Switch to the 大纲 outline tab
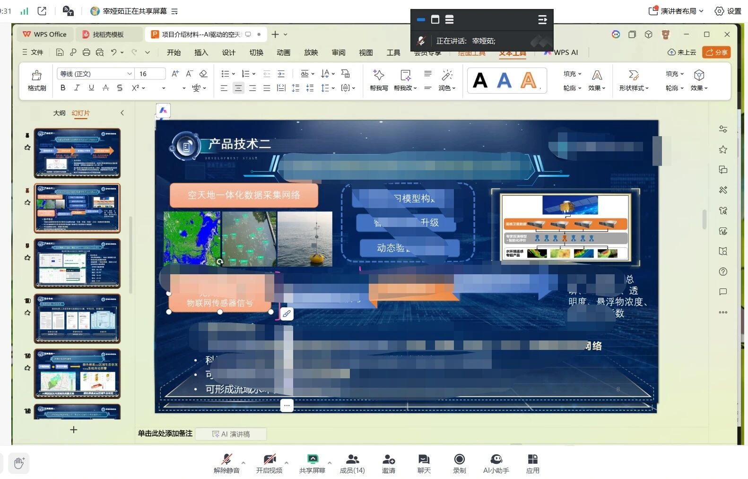748x479 pixels. (59, 113)
